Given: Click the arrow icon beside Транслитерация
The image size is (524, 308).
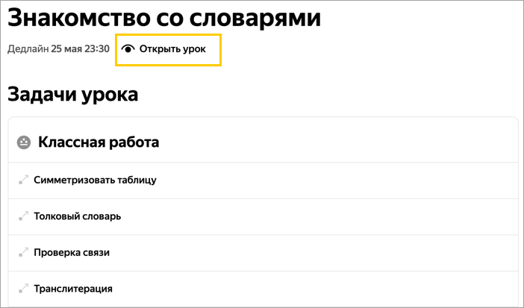Looking at the screenshot, I should (x=23, y=289).
